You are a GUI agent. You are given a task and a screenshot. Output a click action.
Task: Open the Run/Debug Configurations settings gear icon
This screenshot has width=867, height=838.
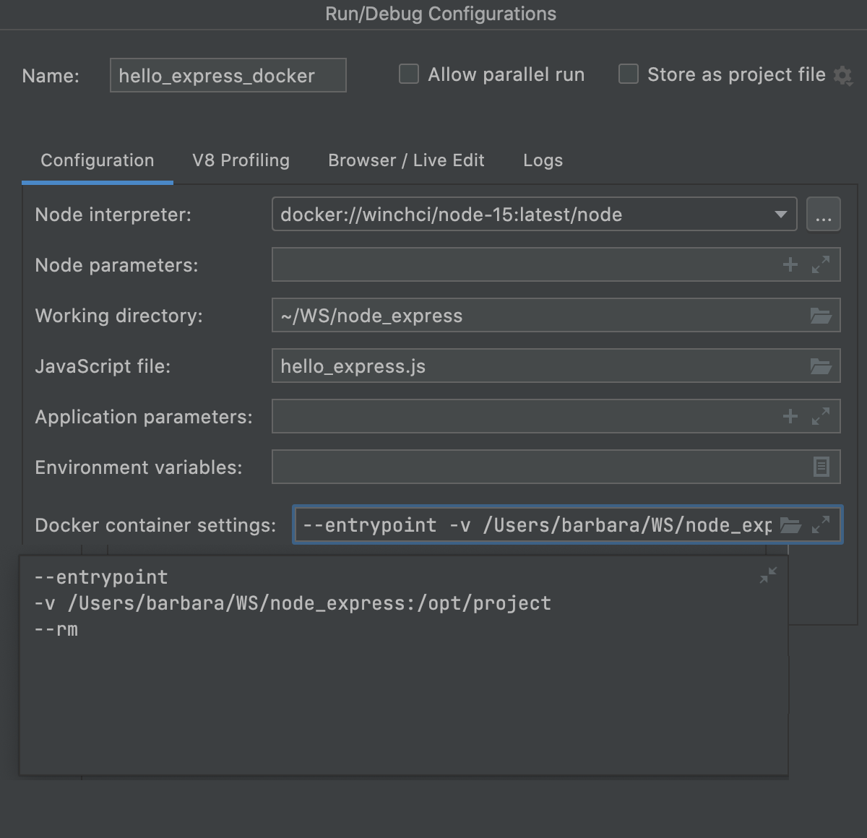[844, 75]
